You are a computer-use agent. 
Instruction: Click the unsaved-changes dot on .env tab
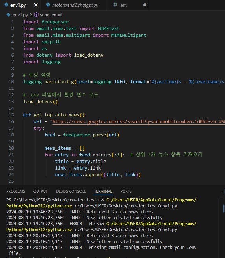145,5
